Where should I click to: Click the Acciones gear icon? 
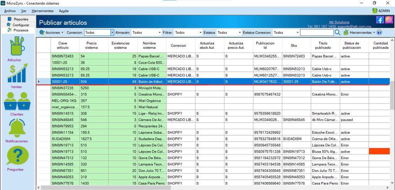(x=42, y=32)
